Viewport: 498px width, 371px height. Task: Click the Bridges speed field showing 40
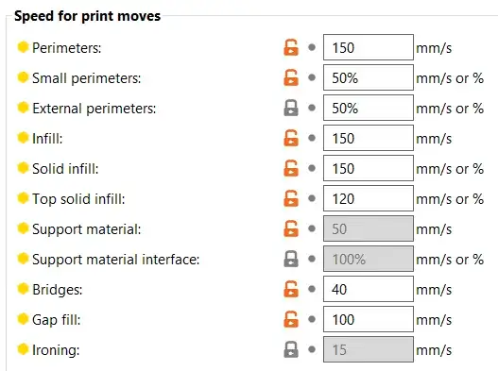coord(369,289)
